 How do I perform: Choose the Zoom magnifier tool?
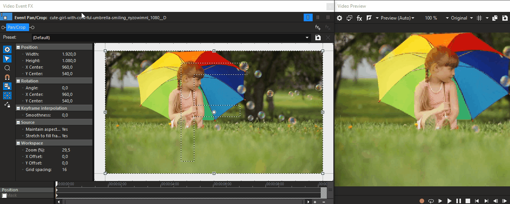[x=7, y=68]
